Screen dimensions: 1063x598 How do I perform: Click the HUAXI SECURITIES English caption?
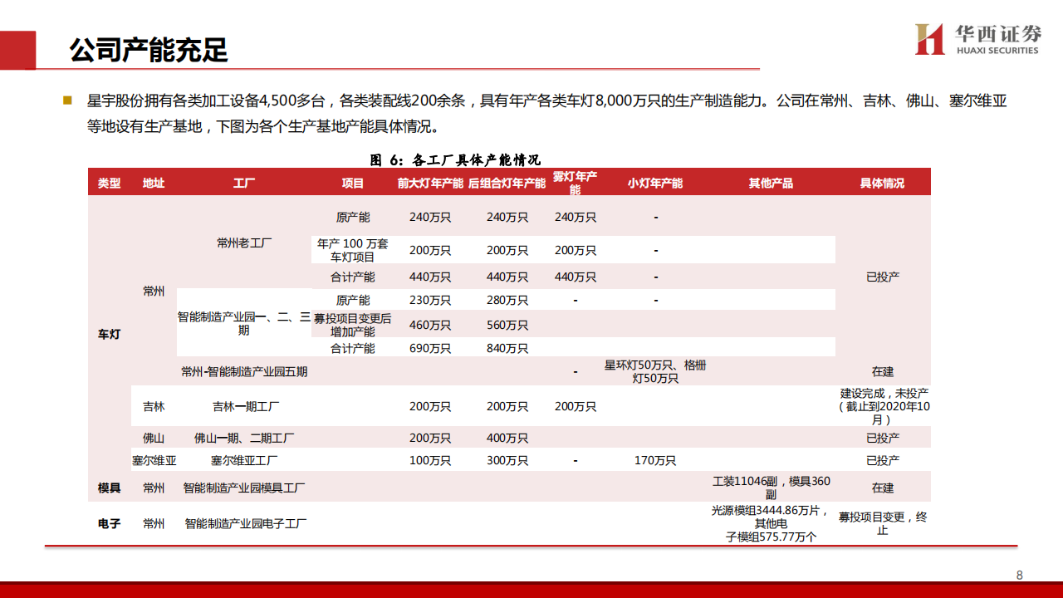pyautogui.click(x=997, y=51)
